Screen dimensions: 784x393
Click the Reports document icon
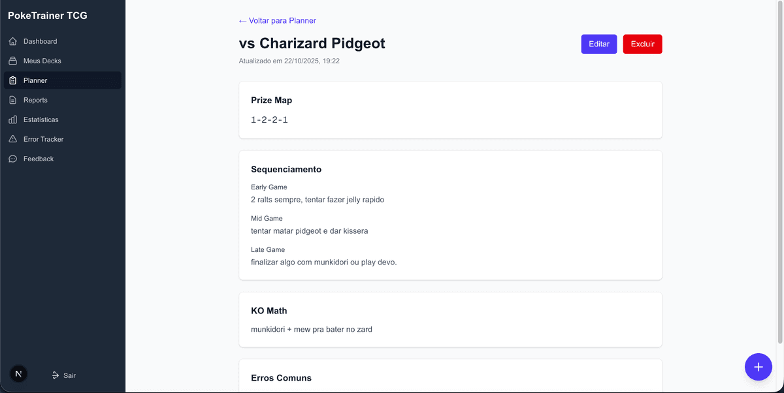[x=13, y=100]
